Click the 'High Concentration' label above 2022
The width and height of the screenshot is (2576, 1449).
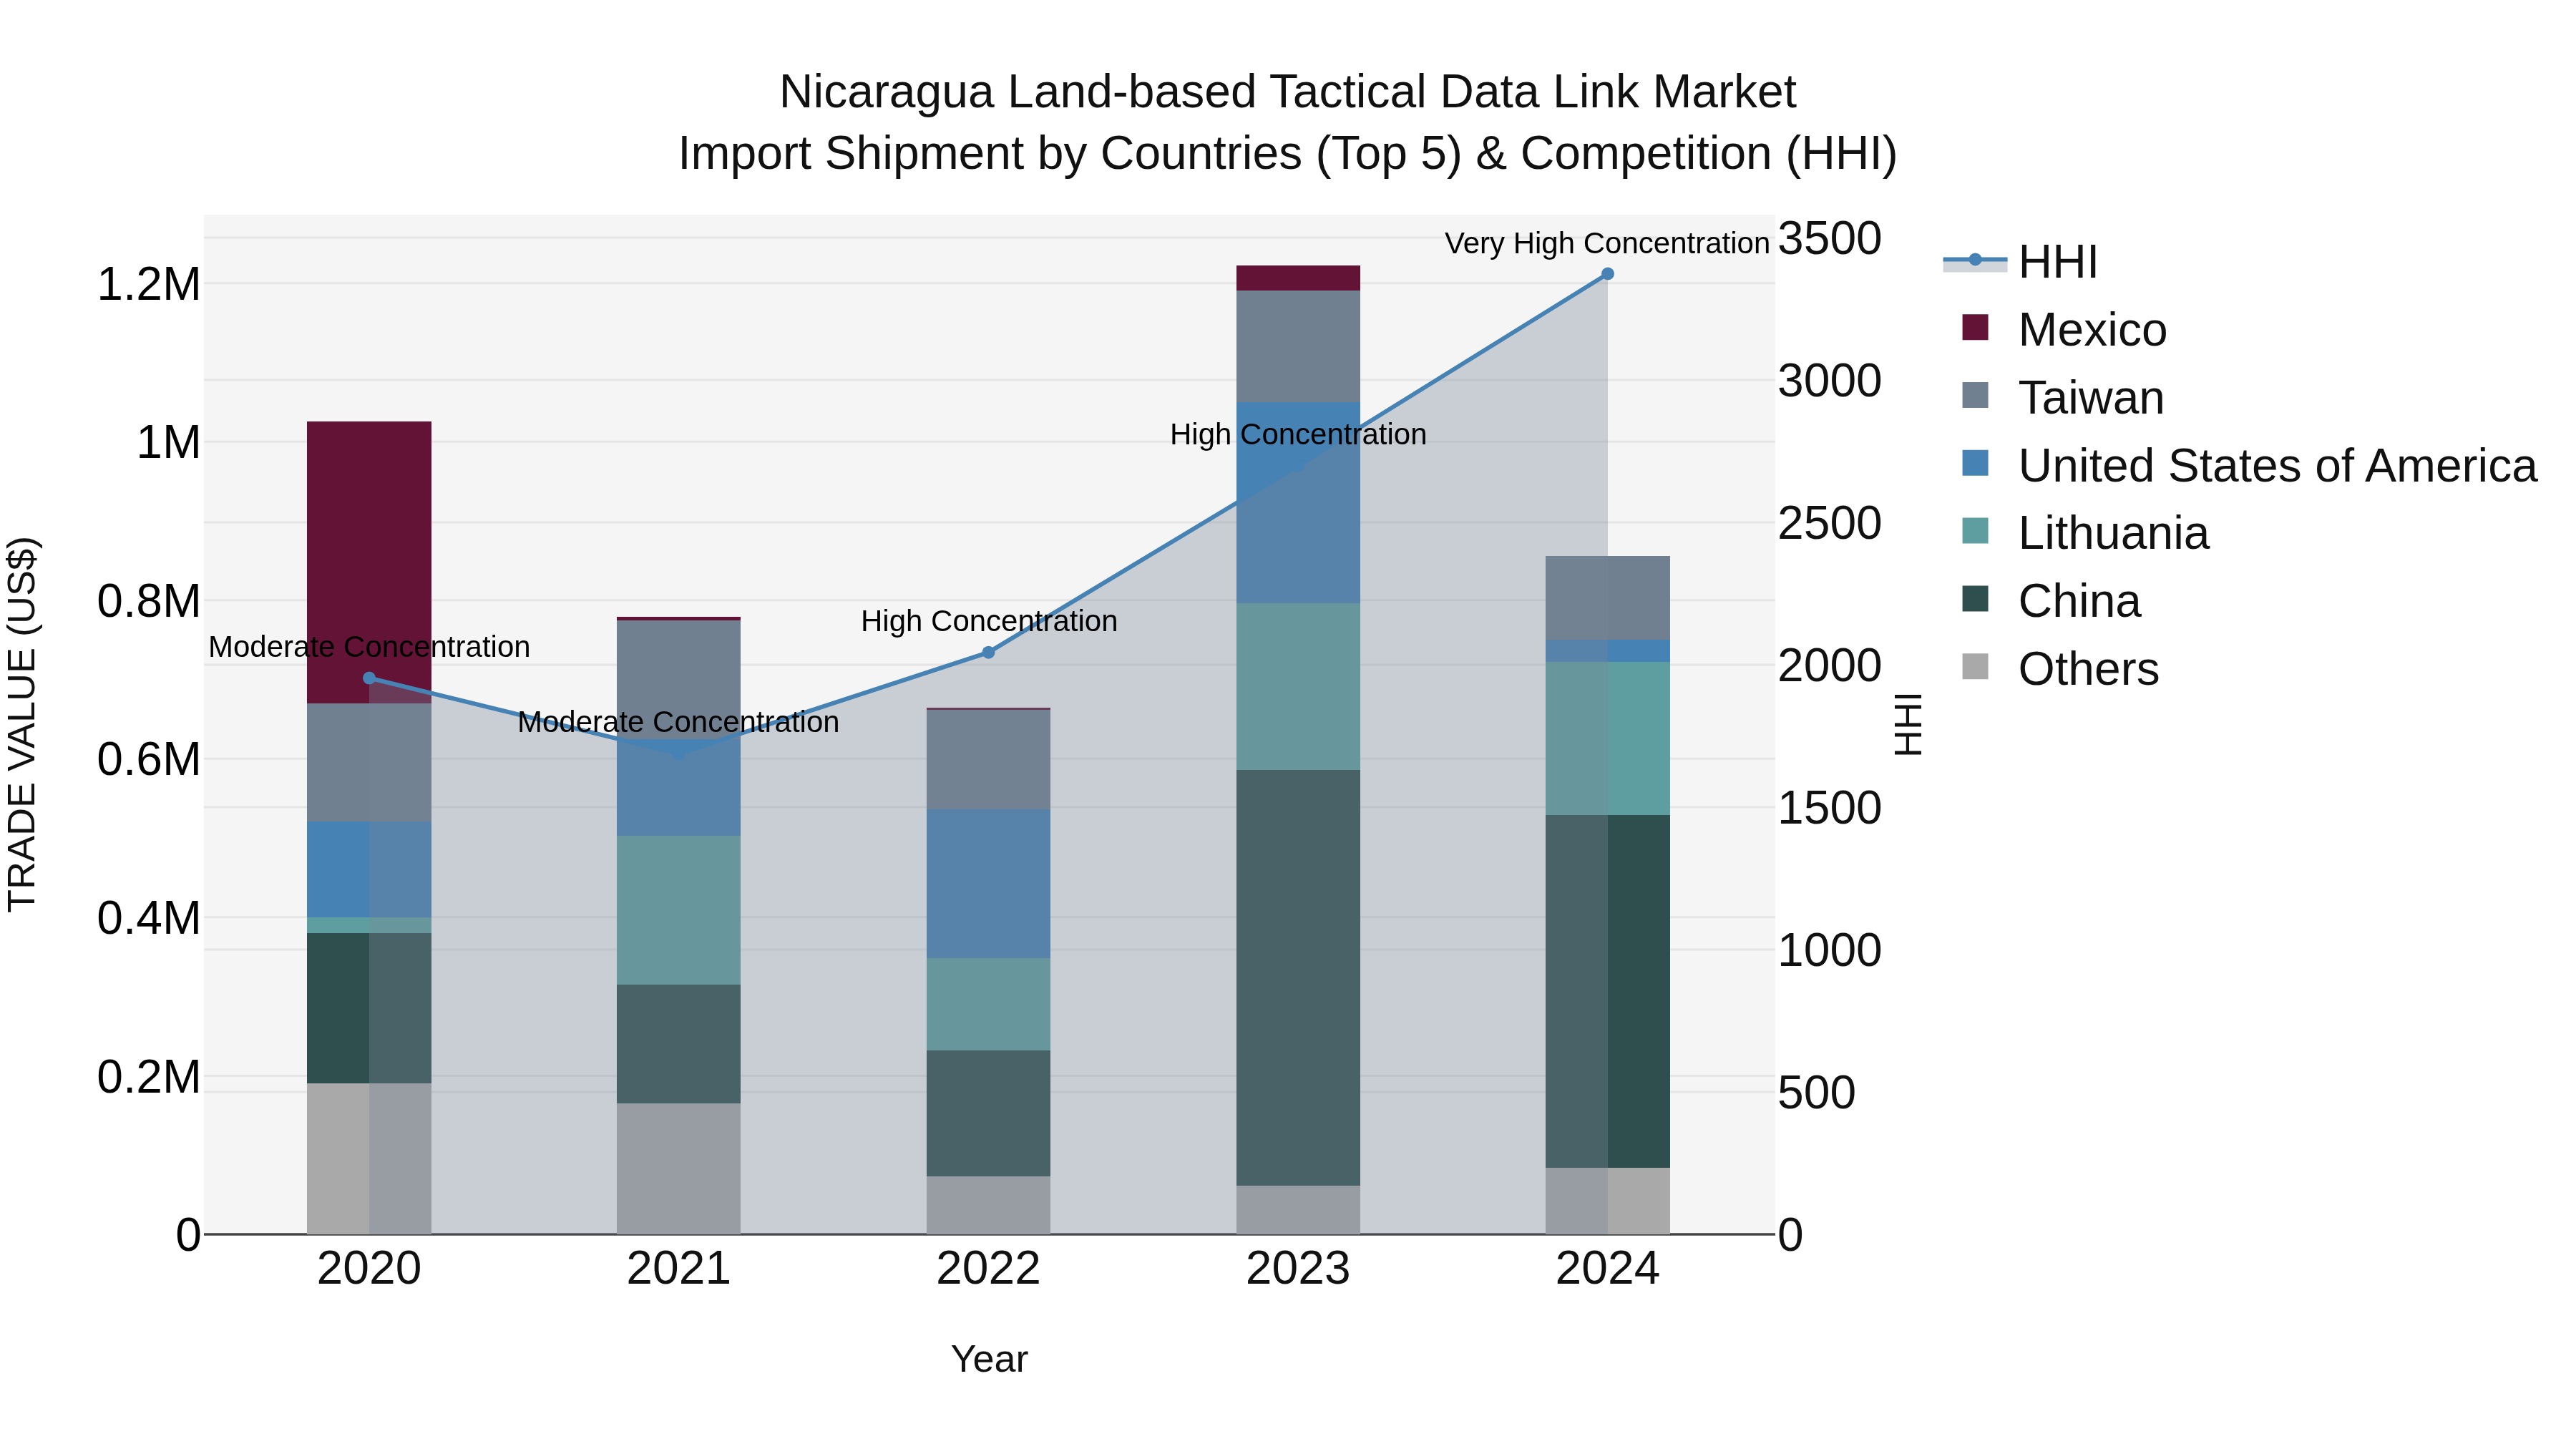989,621
